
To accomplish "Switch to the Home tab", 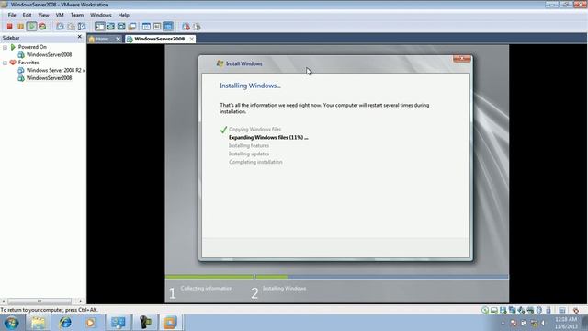I will click(x=102, y=39).
